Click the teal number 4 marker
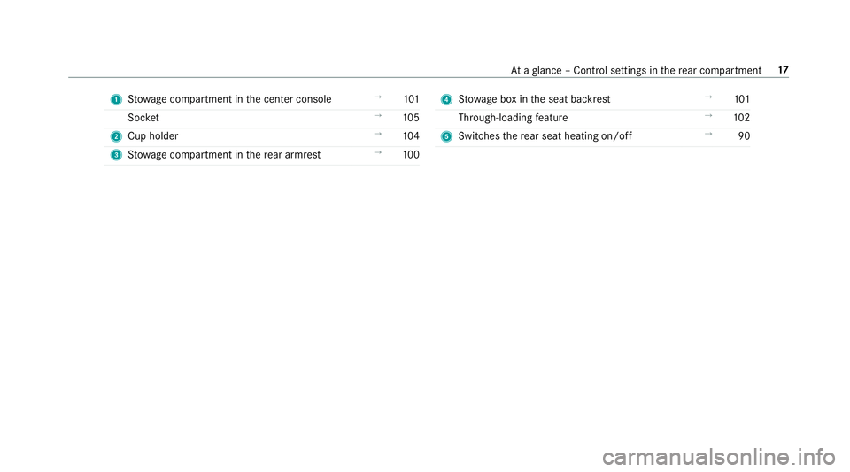850x472 pixels. coord(446,100)
